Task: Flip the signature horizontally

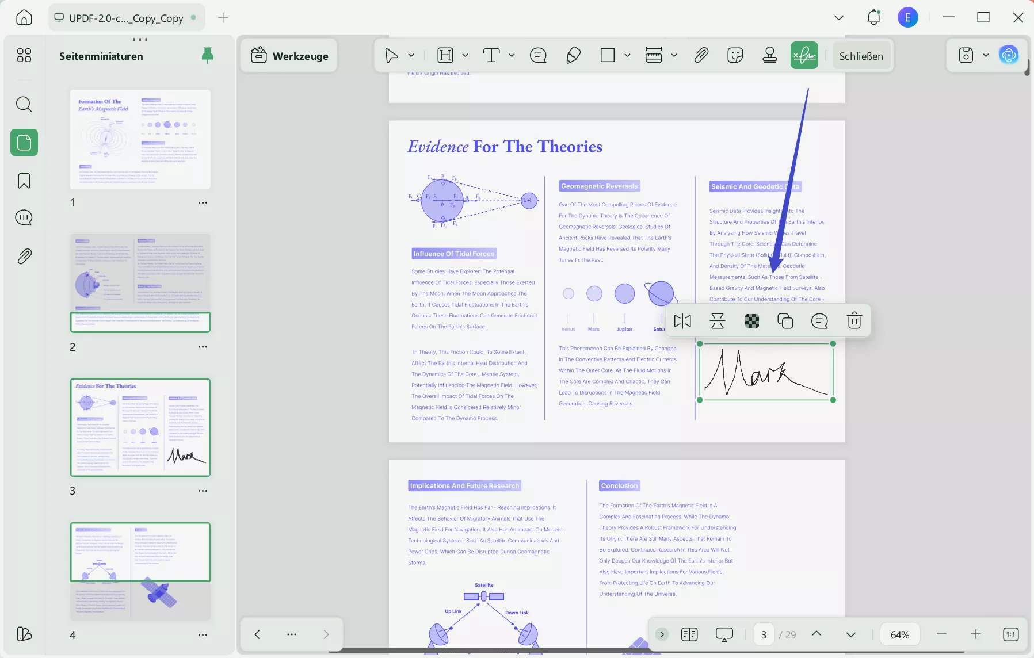Action: click(682, 321)
